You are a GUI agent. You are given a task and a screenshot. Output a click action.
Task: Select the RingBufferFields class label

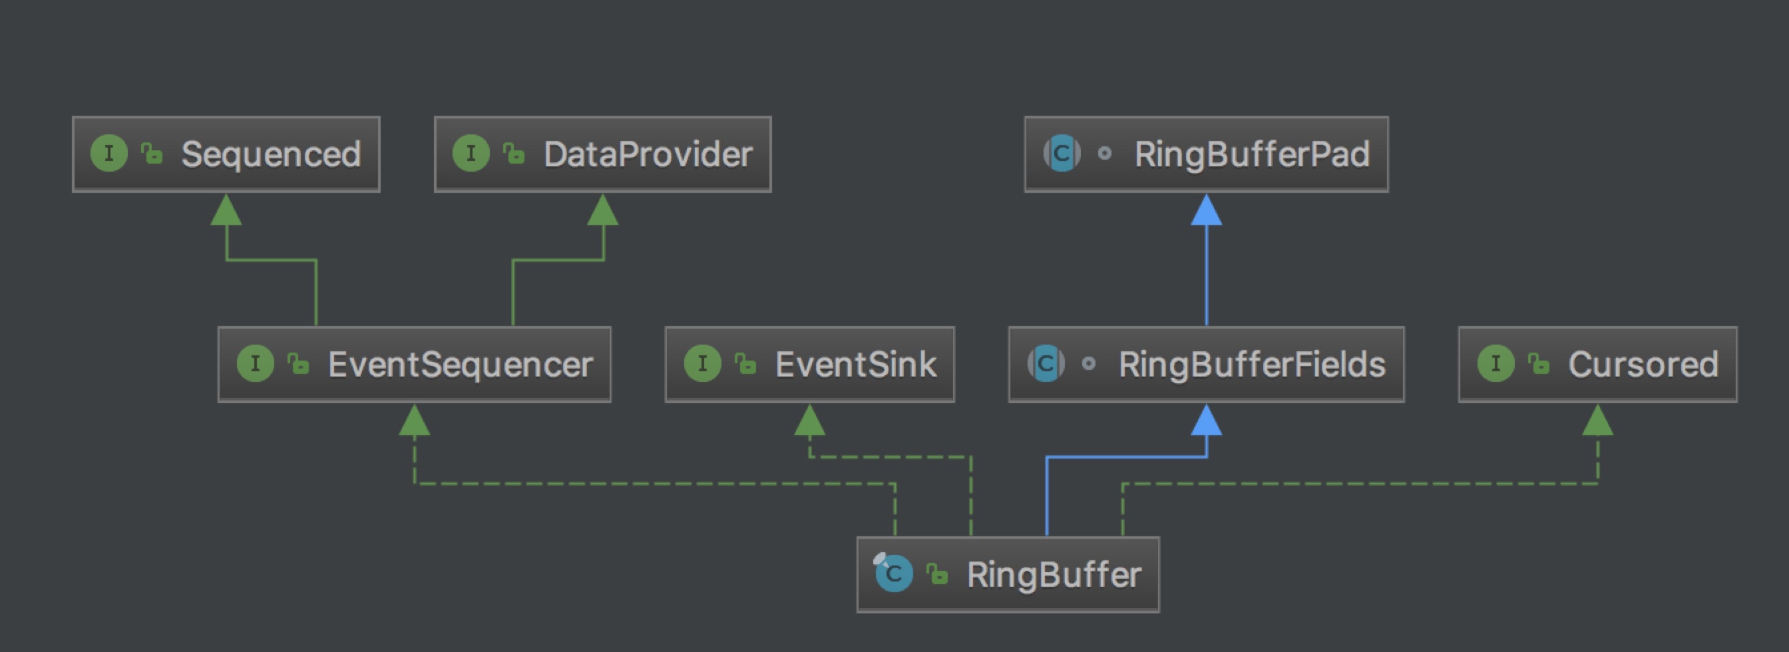(1251, 365)
